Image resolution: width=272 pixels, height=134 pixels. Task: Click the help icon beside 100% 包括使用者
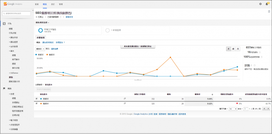click(x=261, y=57)
